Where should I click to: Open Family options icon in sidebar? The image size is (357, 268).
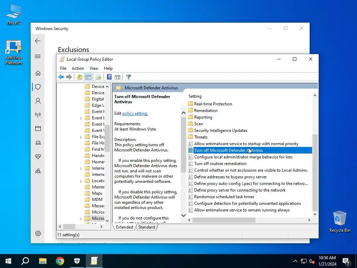[38, 171]
